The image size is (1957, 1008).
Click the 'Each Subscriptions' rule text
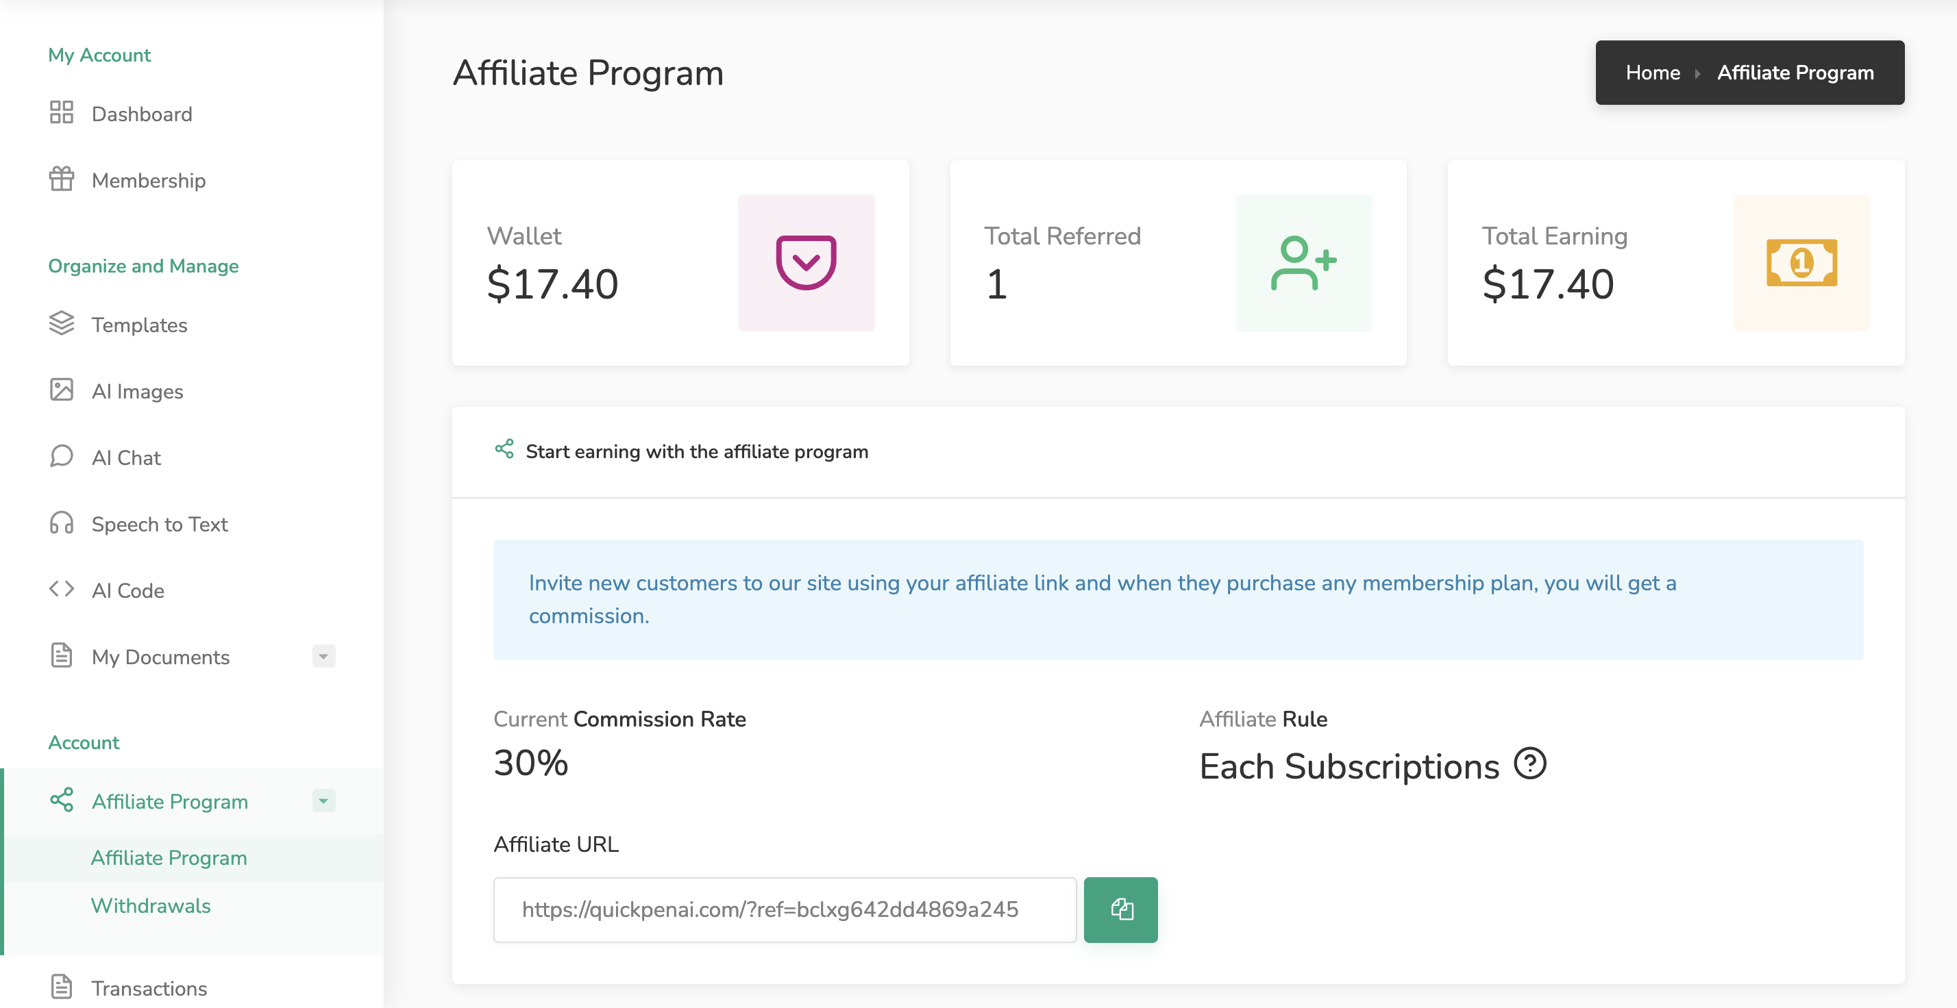pos(1349,766)
